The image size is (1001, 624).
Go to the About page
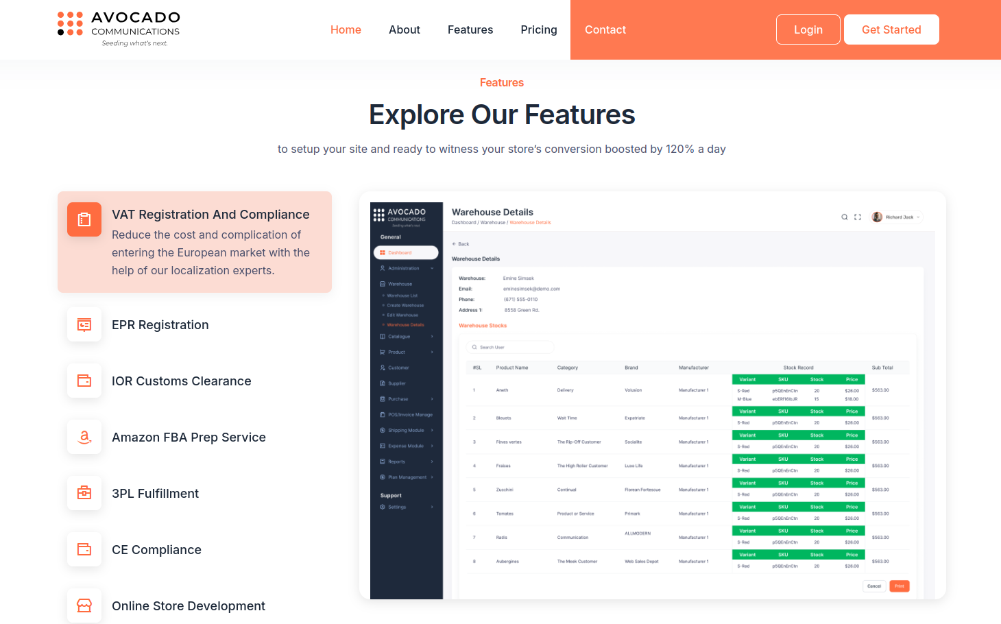pos(405,30)
